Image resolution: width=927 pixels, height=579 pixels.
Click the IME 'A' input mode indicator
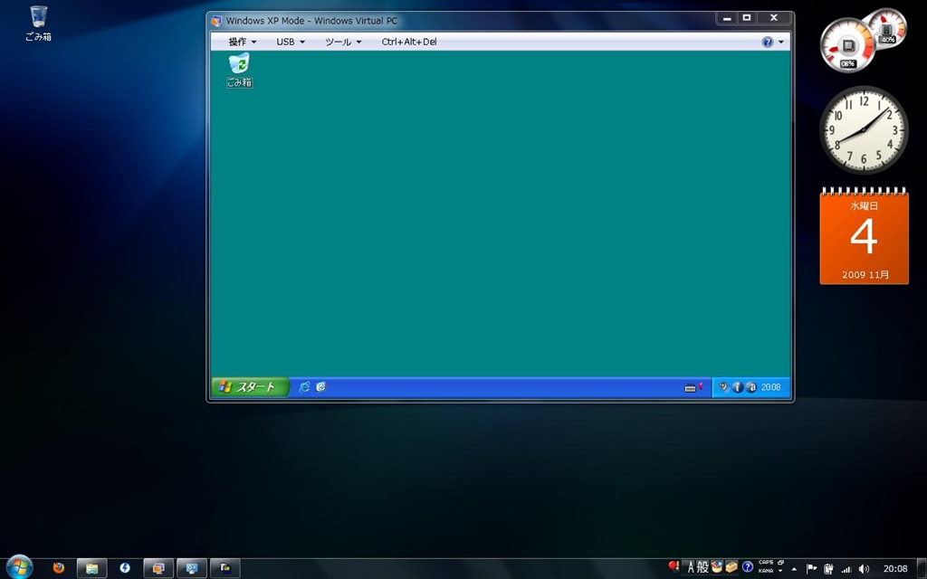point(689,568)
